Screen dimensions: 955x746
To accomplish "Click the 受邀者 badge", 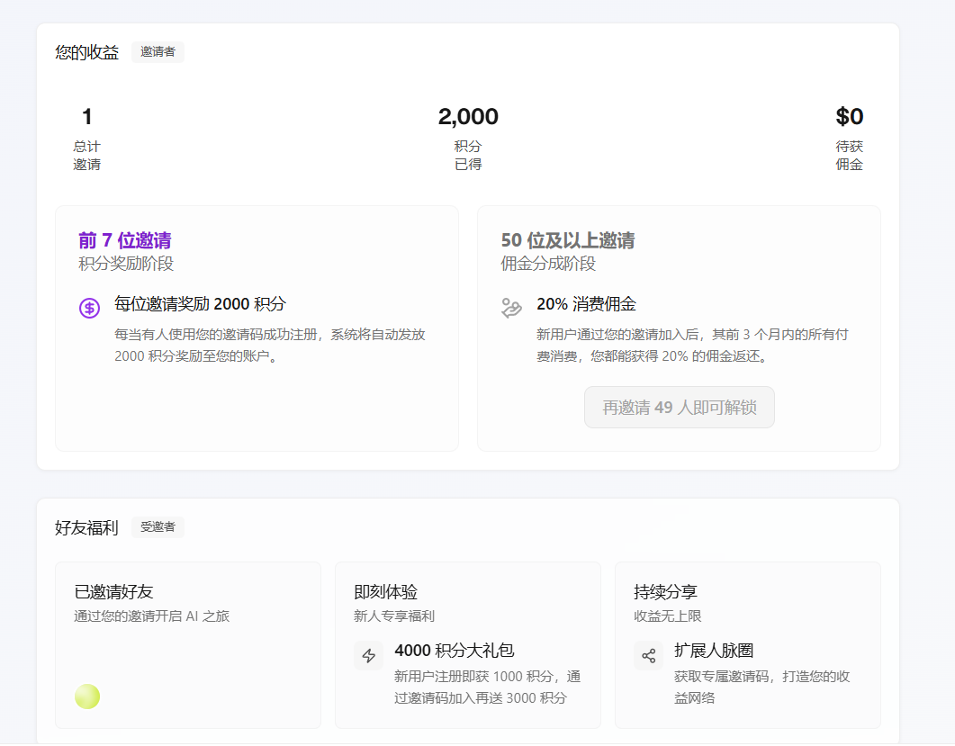I will [158, 527].
